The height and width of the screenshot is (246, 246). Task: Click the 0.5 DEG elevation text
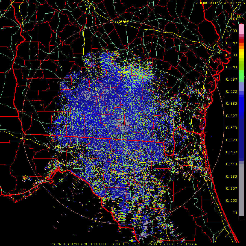coord(131,244)
